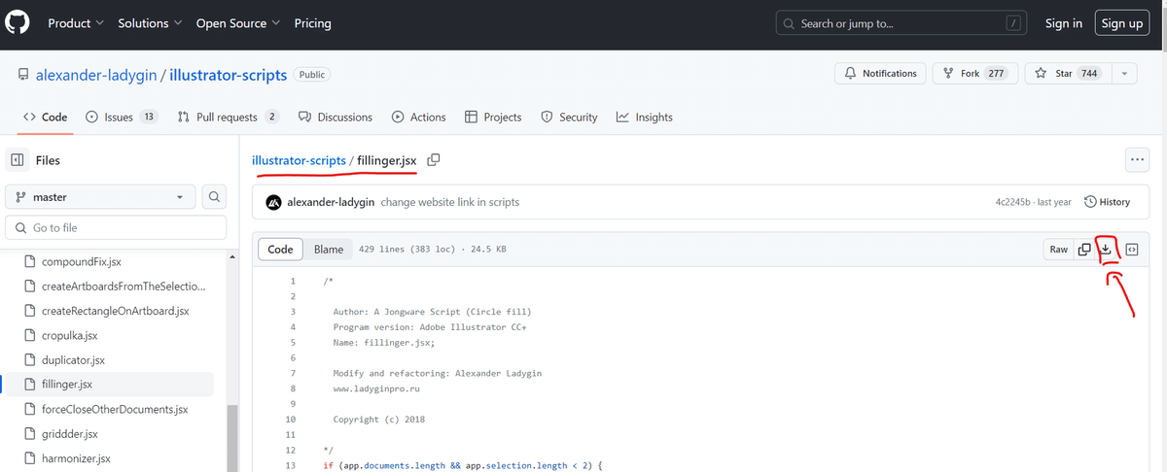Go to the Pull requests tab
Viewport: 1167px width, 472px height.
pyautogui.click(x=229, y=118)
